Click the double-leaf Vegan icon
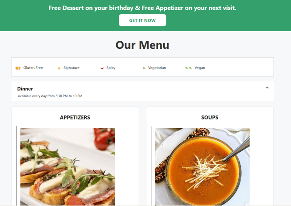This screenshot has width=291, height=206. click(188, 68)
